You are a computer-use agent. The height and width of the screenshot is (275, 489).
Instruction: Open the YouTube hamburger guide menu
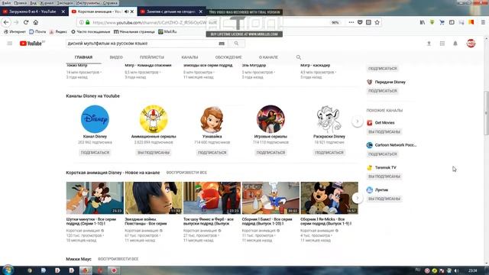[10, 44]
